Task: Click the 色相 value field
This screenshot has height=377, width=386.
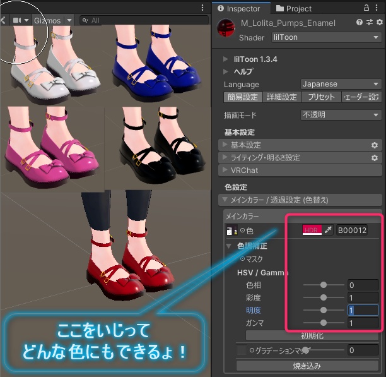Action: (x=363, y=285)
